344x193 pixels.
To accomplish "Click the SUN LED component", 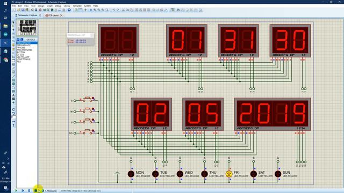I will 278,174.
